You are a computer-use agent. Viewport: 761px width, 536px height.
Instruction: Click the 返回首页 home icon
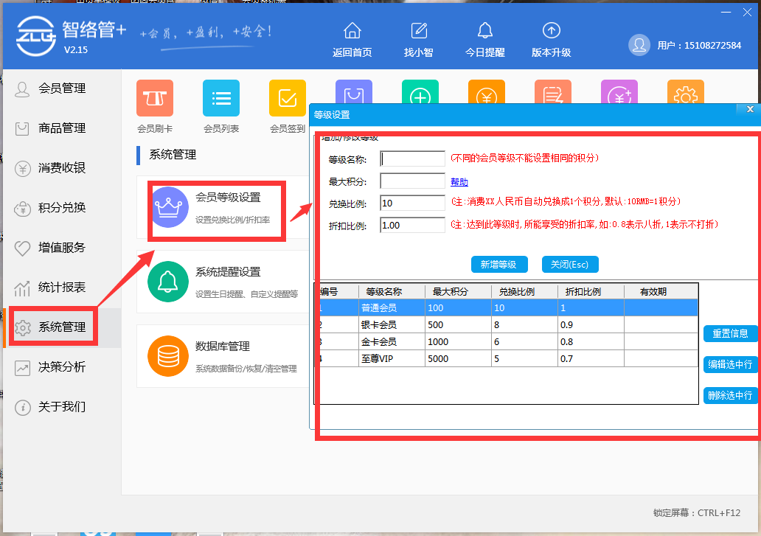coord(352,31)
